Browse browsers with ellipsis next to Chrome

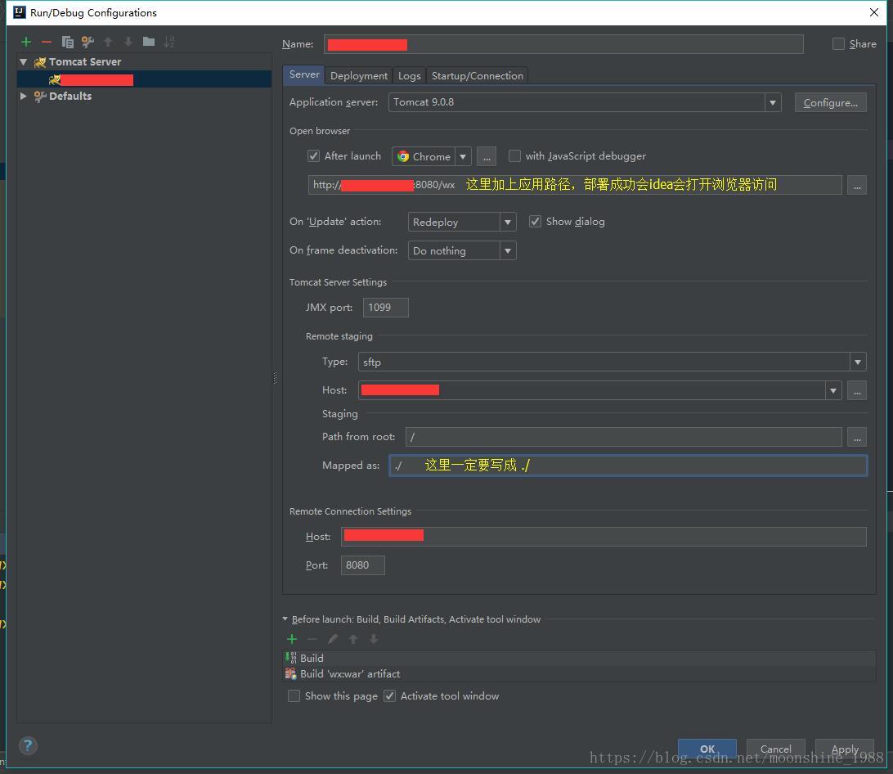[x=487, y=156]
